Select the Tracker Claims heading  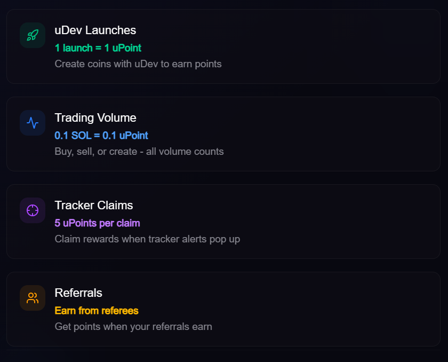94,206
